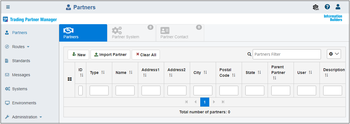Switch to the Partner System tab
The width and height of the screenshot is (350, 124).
tap(132, 33)
